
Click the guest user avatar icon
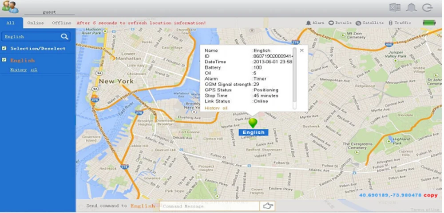(10, 7)
